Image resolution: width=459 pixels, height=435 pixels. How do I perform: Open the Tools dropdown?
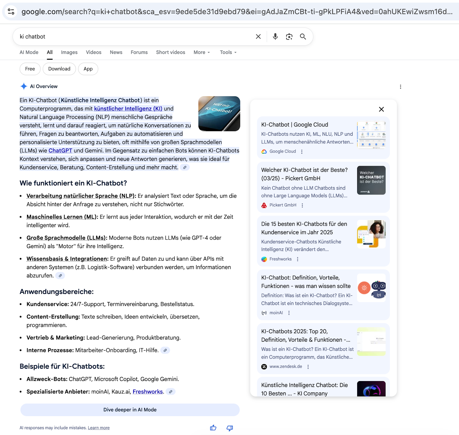coord(227,52)
